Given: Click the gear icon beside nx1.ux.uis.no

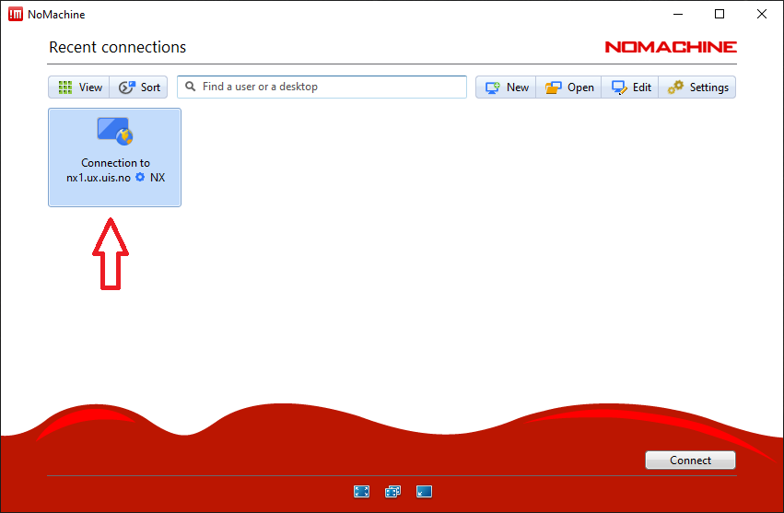Looking at the screenshot, I should pyautogui.click(x=141, y=177).
